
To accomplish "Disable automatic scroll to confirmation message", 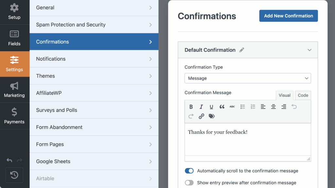I will click(189, 171).
